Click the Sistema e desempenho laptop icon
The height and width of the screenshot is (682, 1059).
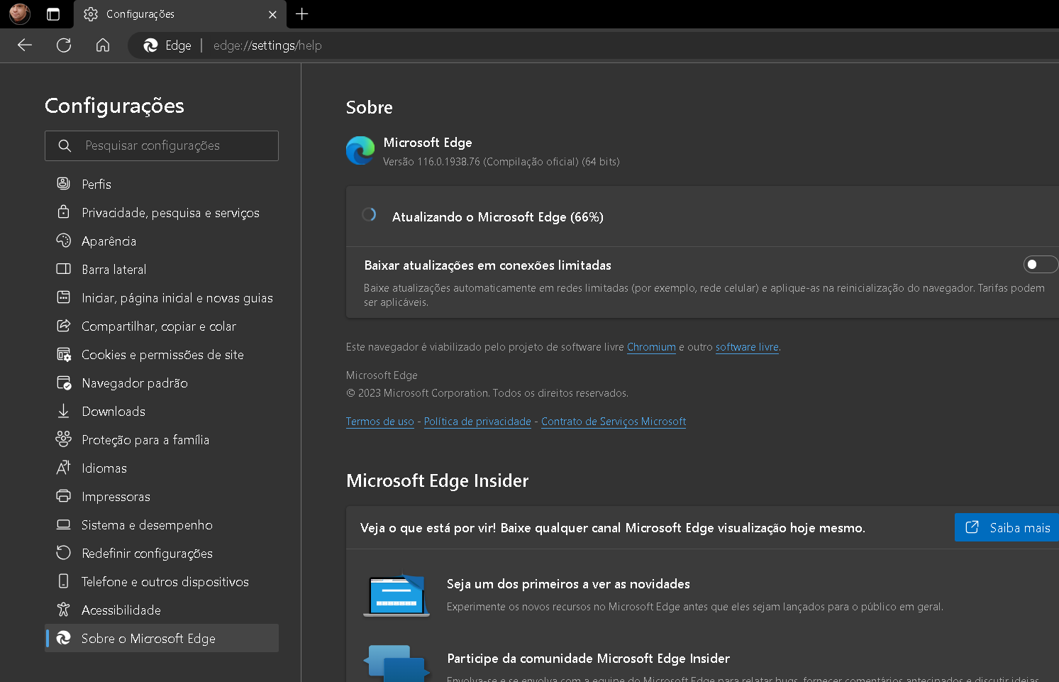[64, 524]
